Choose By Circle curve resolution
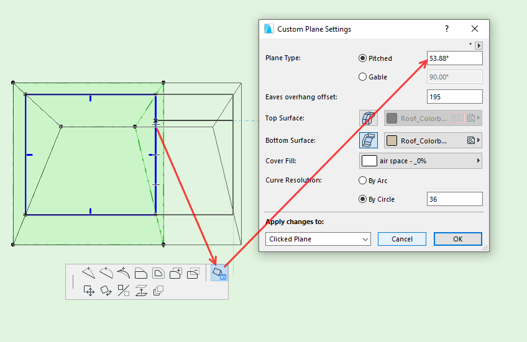The height and width of the screenshot is (342, 527). (x=362, y=199)
